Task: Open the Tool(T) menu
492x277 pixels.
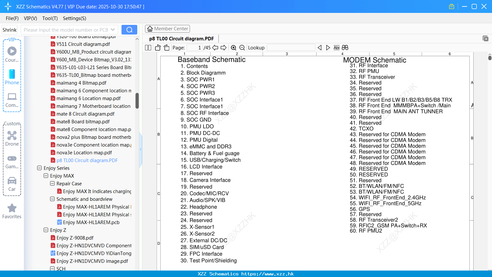Action: point(50,18)
